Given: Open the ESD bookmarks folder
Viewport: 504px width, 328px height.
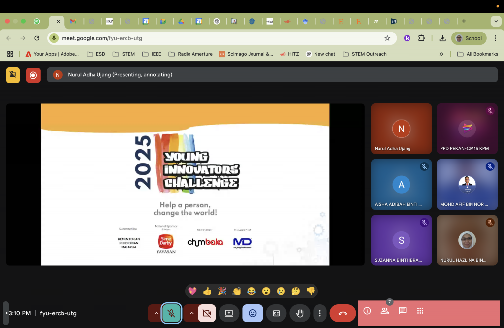Looking at the screenshot, I should coord(96,54).
